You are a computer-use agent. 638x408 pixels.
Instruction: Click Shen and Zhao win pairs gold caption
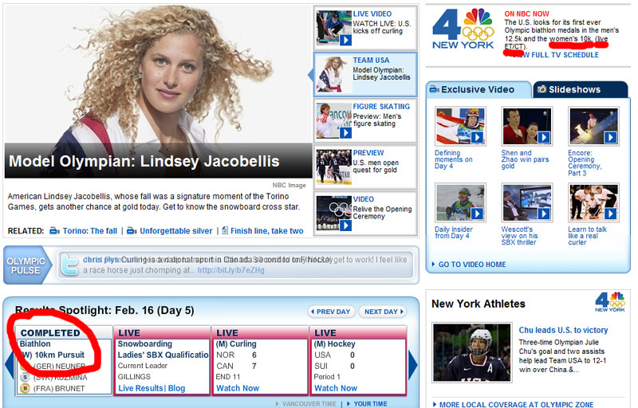[525, 159]
